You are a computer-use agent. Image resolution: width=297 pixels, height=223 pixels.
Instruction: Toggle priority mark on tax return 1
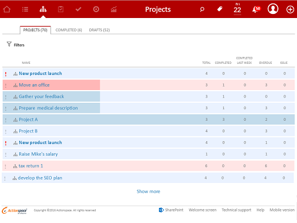click(x=6, y=166)
